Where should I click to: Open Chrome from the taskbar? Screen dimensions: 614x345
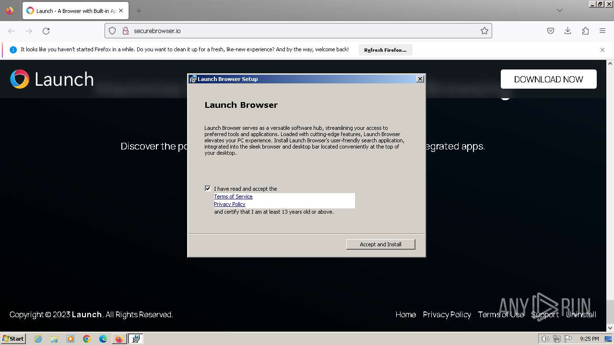point(87,339)
